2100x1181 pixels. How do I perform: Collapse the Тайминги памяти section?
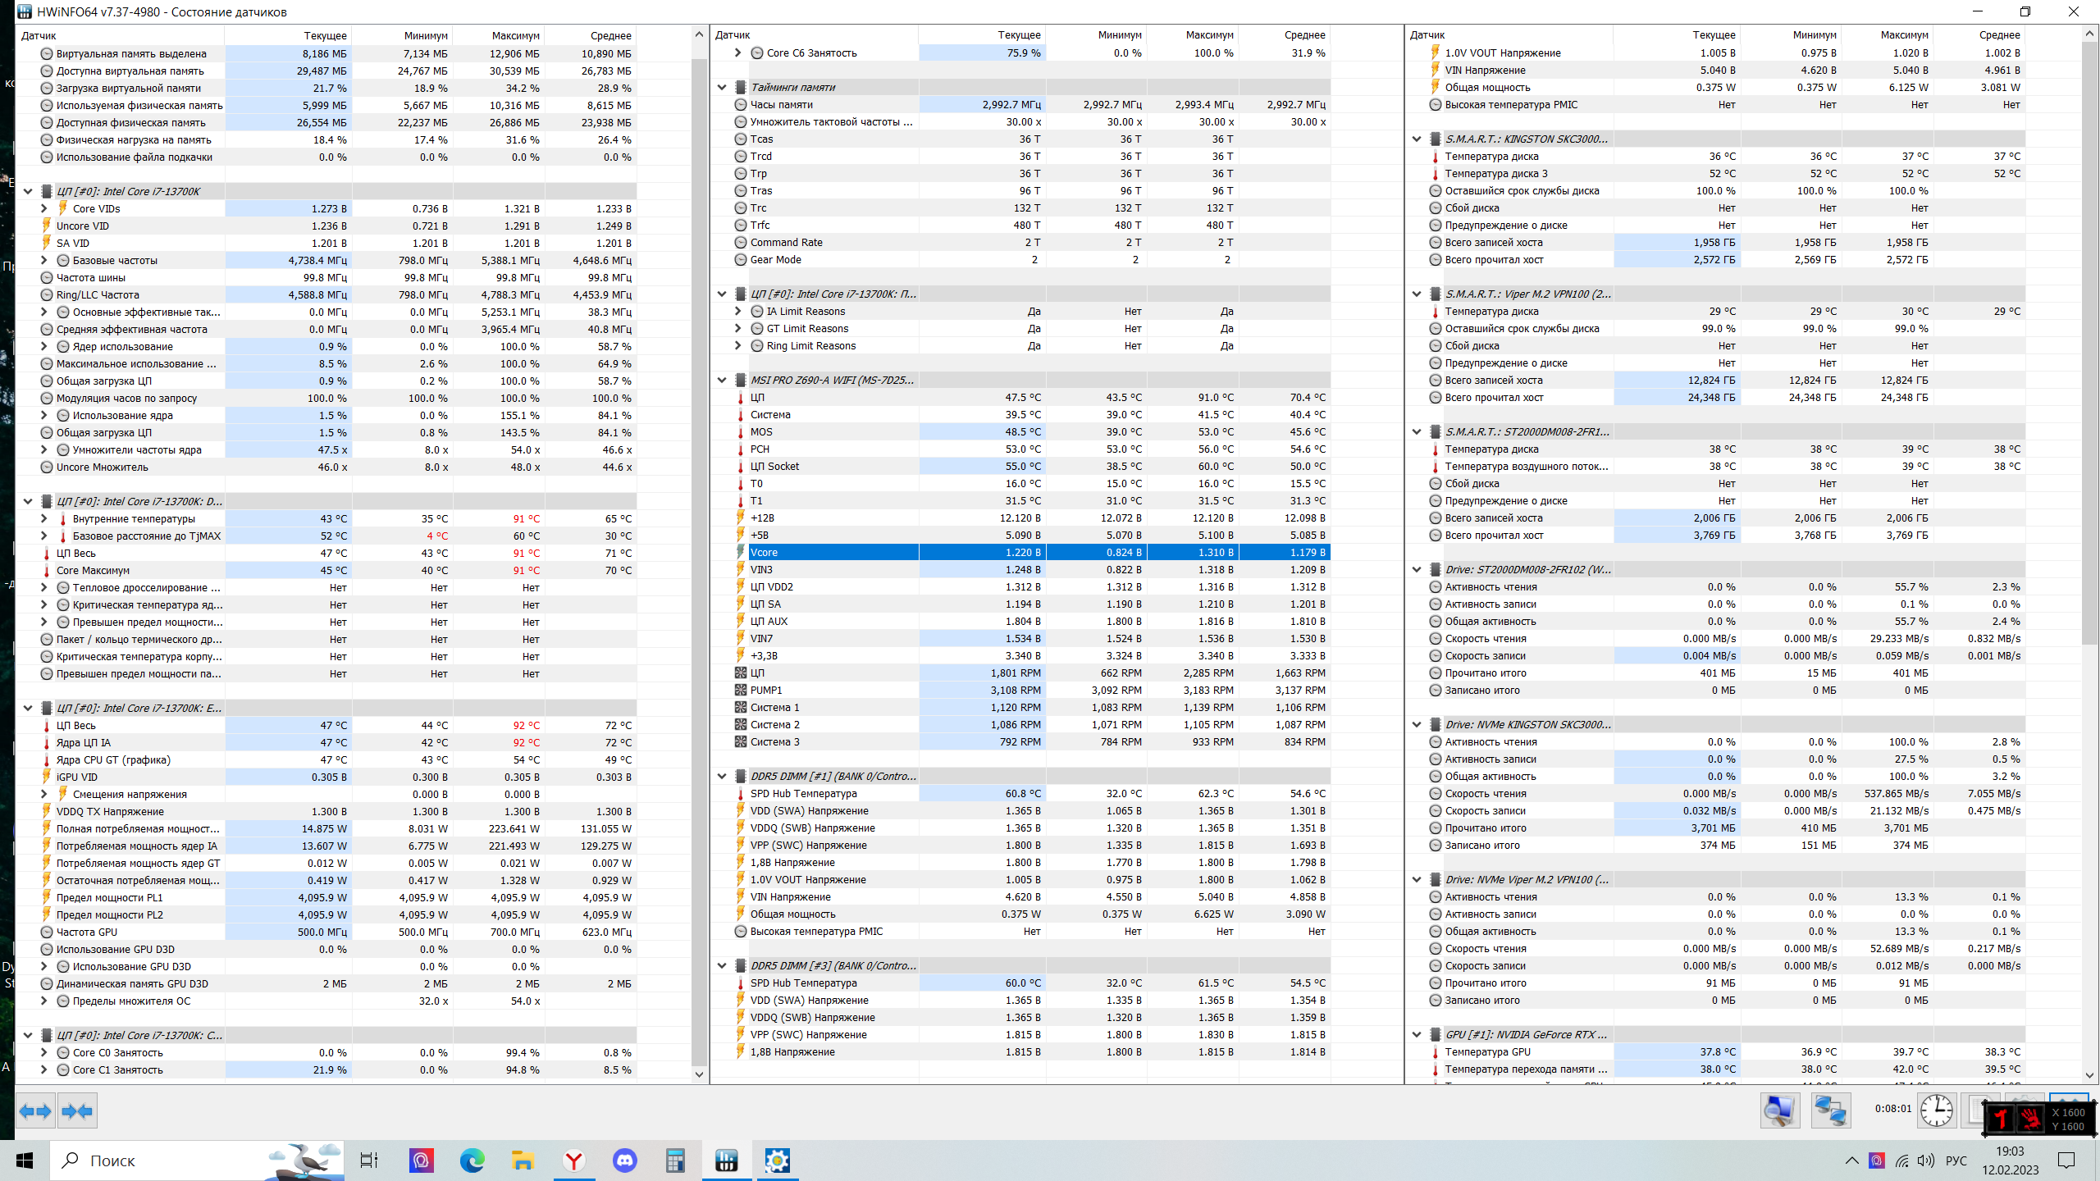click(722, 87)
